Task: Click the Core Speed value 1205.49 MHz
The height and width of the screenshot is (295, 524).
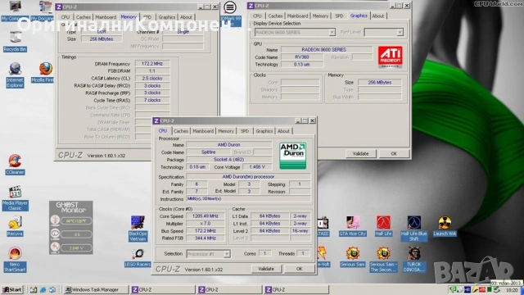Action: pyautogui.click(x=206, y=216)
